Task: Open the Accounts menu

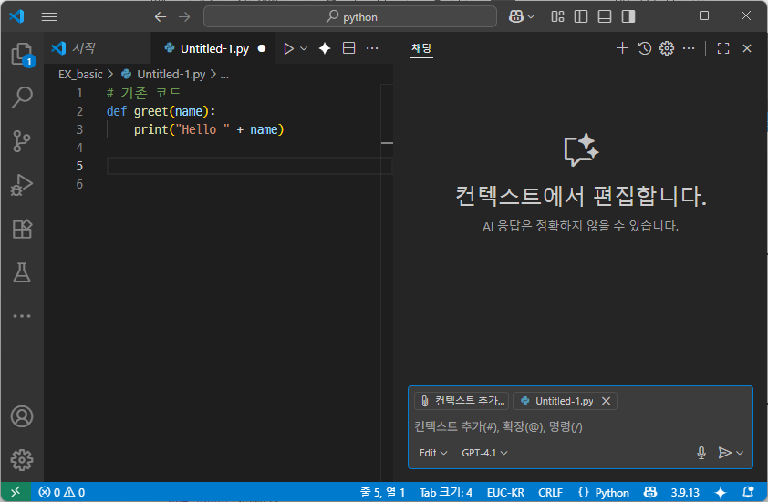Action: point(22,416)
